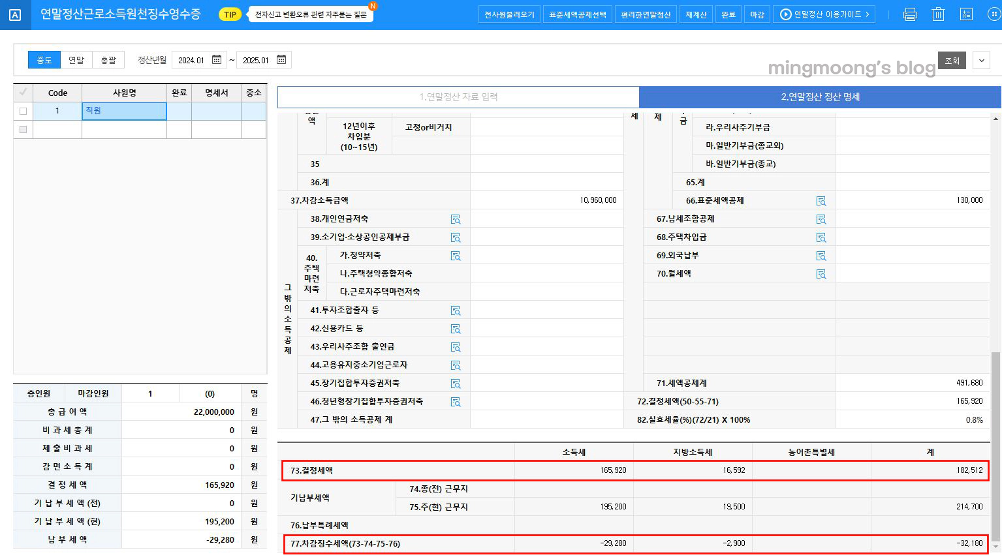Click 214,700 total in 75.주(현) 근무지 row
Viewport: 1002px width, 559px height.
[x=969, y=507]
